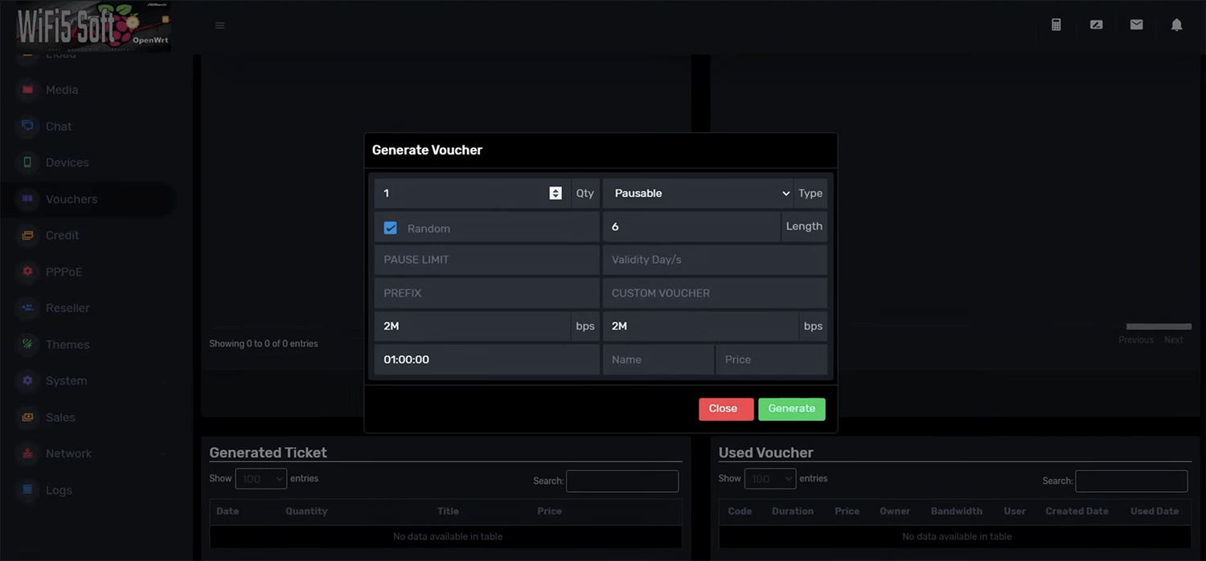
Task: Open the notifications bell icon
Action: click(1176, 25)
